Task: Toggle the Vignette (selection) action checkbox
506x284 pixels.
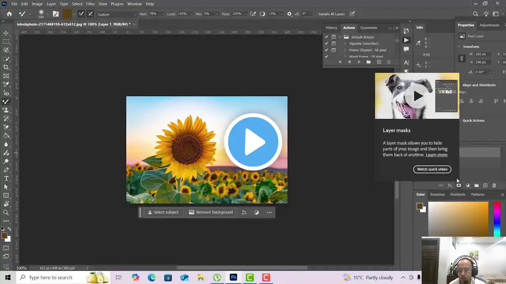Action: [327, 43]
